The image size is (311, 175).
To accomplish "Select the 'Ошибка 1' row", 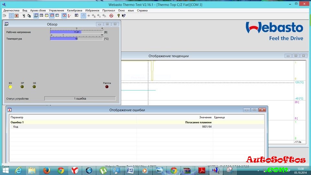I will pos(137,122).
